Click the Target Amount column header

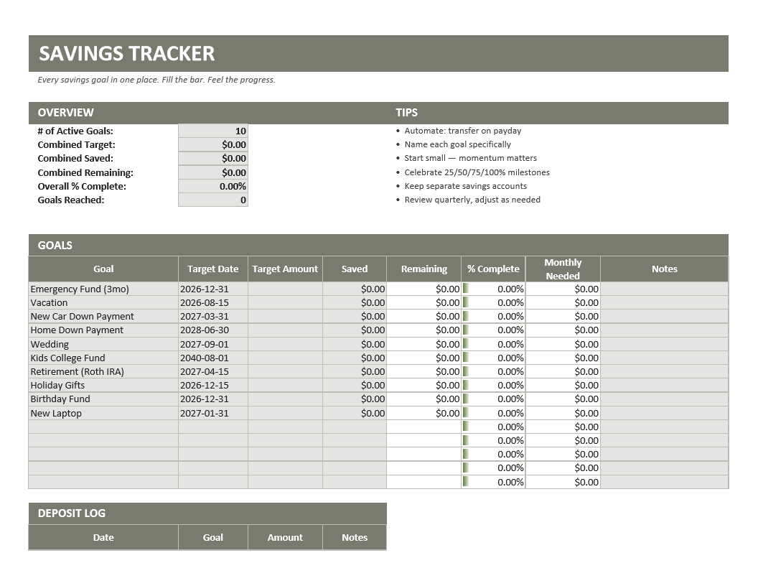click(x=285, y=269)
